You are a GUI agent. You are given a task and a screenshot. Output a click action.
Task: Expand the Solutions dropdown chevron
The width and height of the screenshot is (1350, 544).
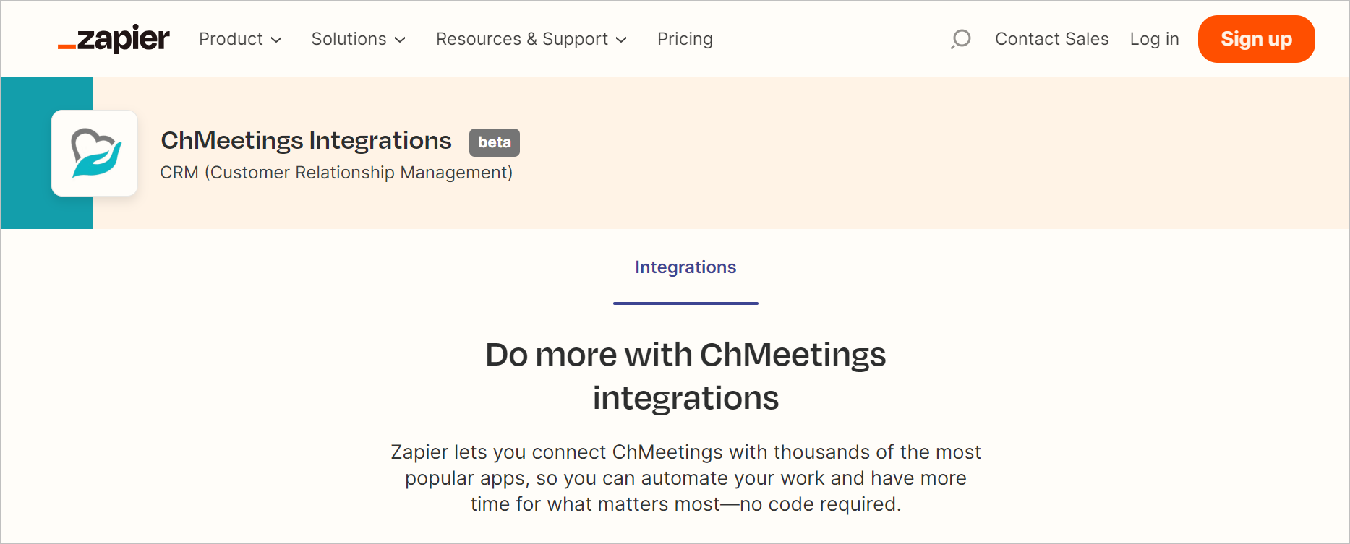[400, 40]
